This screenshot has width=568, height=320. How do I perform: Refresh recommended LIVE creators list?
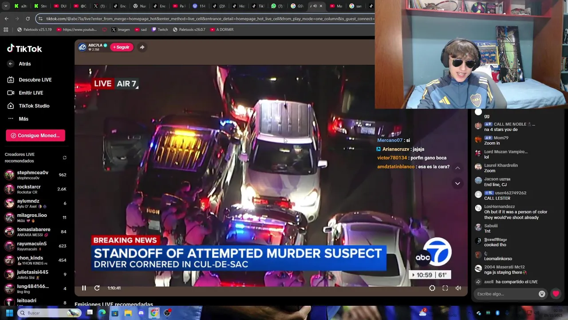(64, 158)
